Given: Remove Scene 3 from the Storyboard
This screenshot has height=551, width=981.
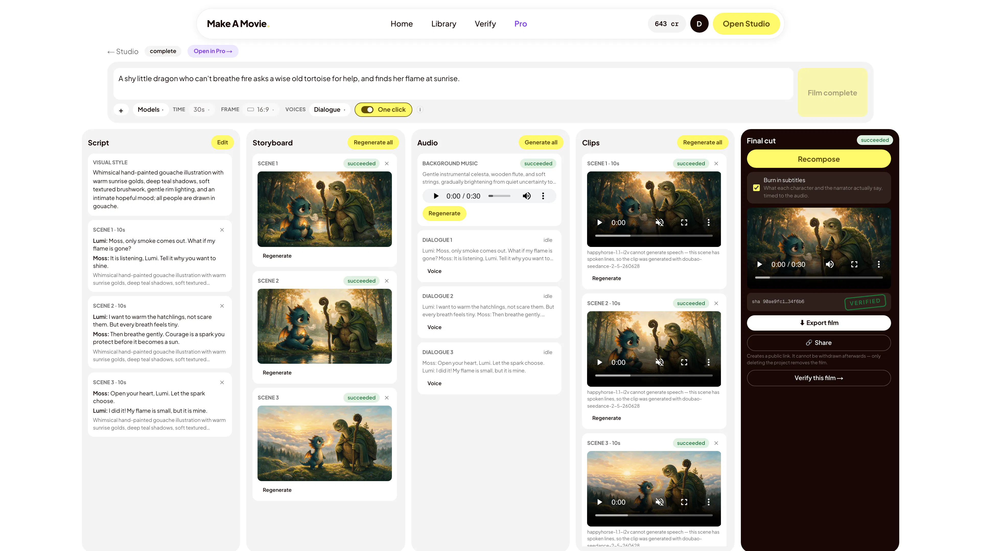Looking at the screenshot, I should coord(387,398).
